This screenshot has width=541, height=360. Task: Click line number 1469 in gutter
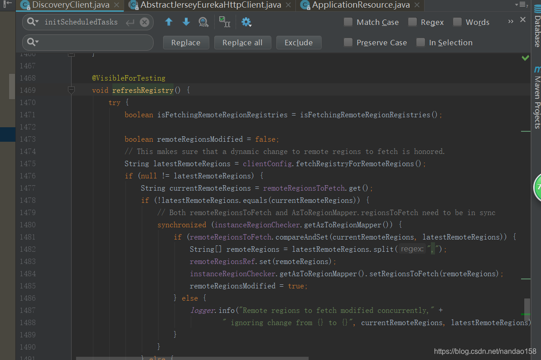(x=28, y=90)
